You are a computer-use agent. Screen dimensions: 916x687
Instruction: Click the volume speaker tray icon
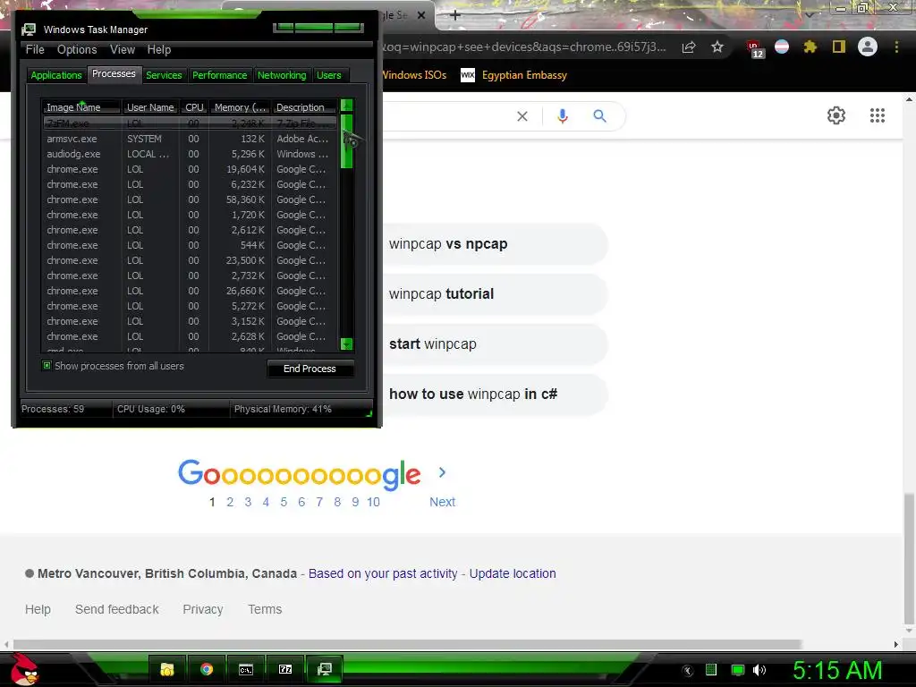tap(759, 670)
